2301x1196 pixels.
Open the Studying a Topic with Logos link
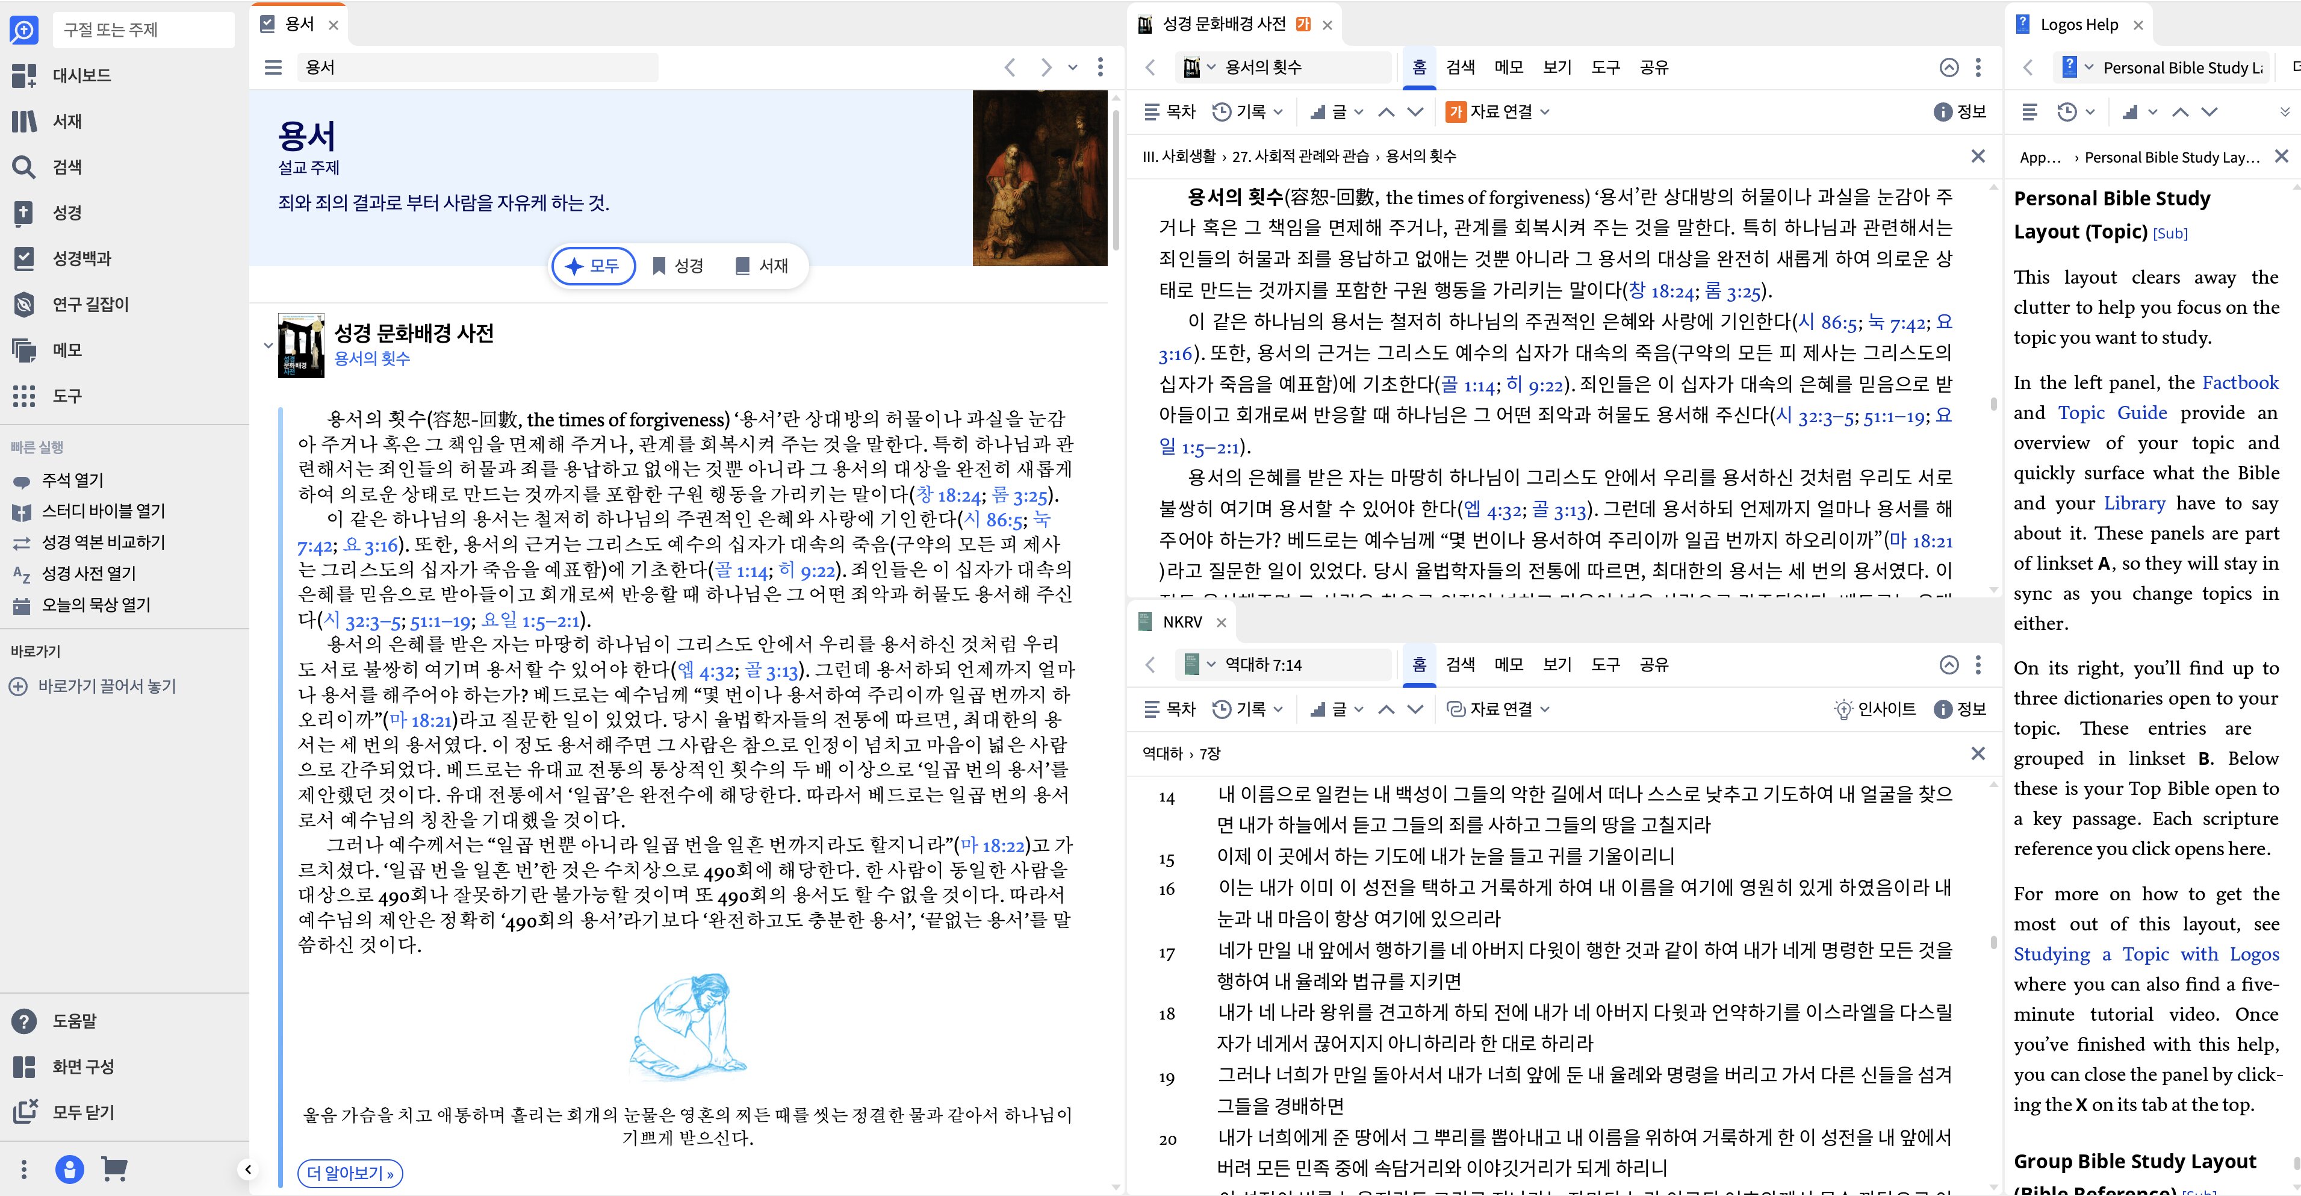(x=2146, y=954)
